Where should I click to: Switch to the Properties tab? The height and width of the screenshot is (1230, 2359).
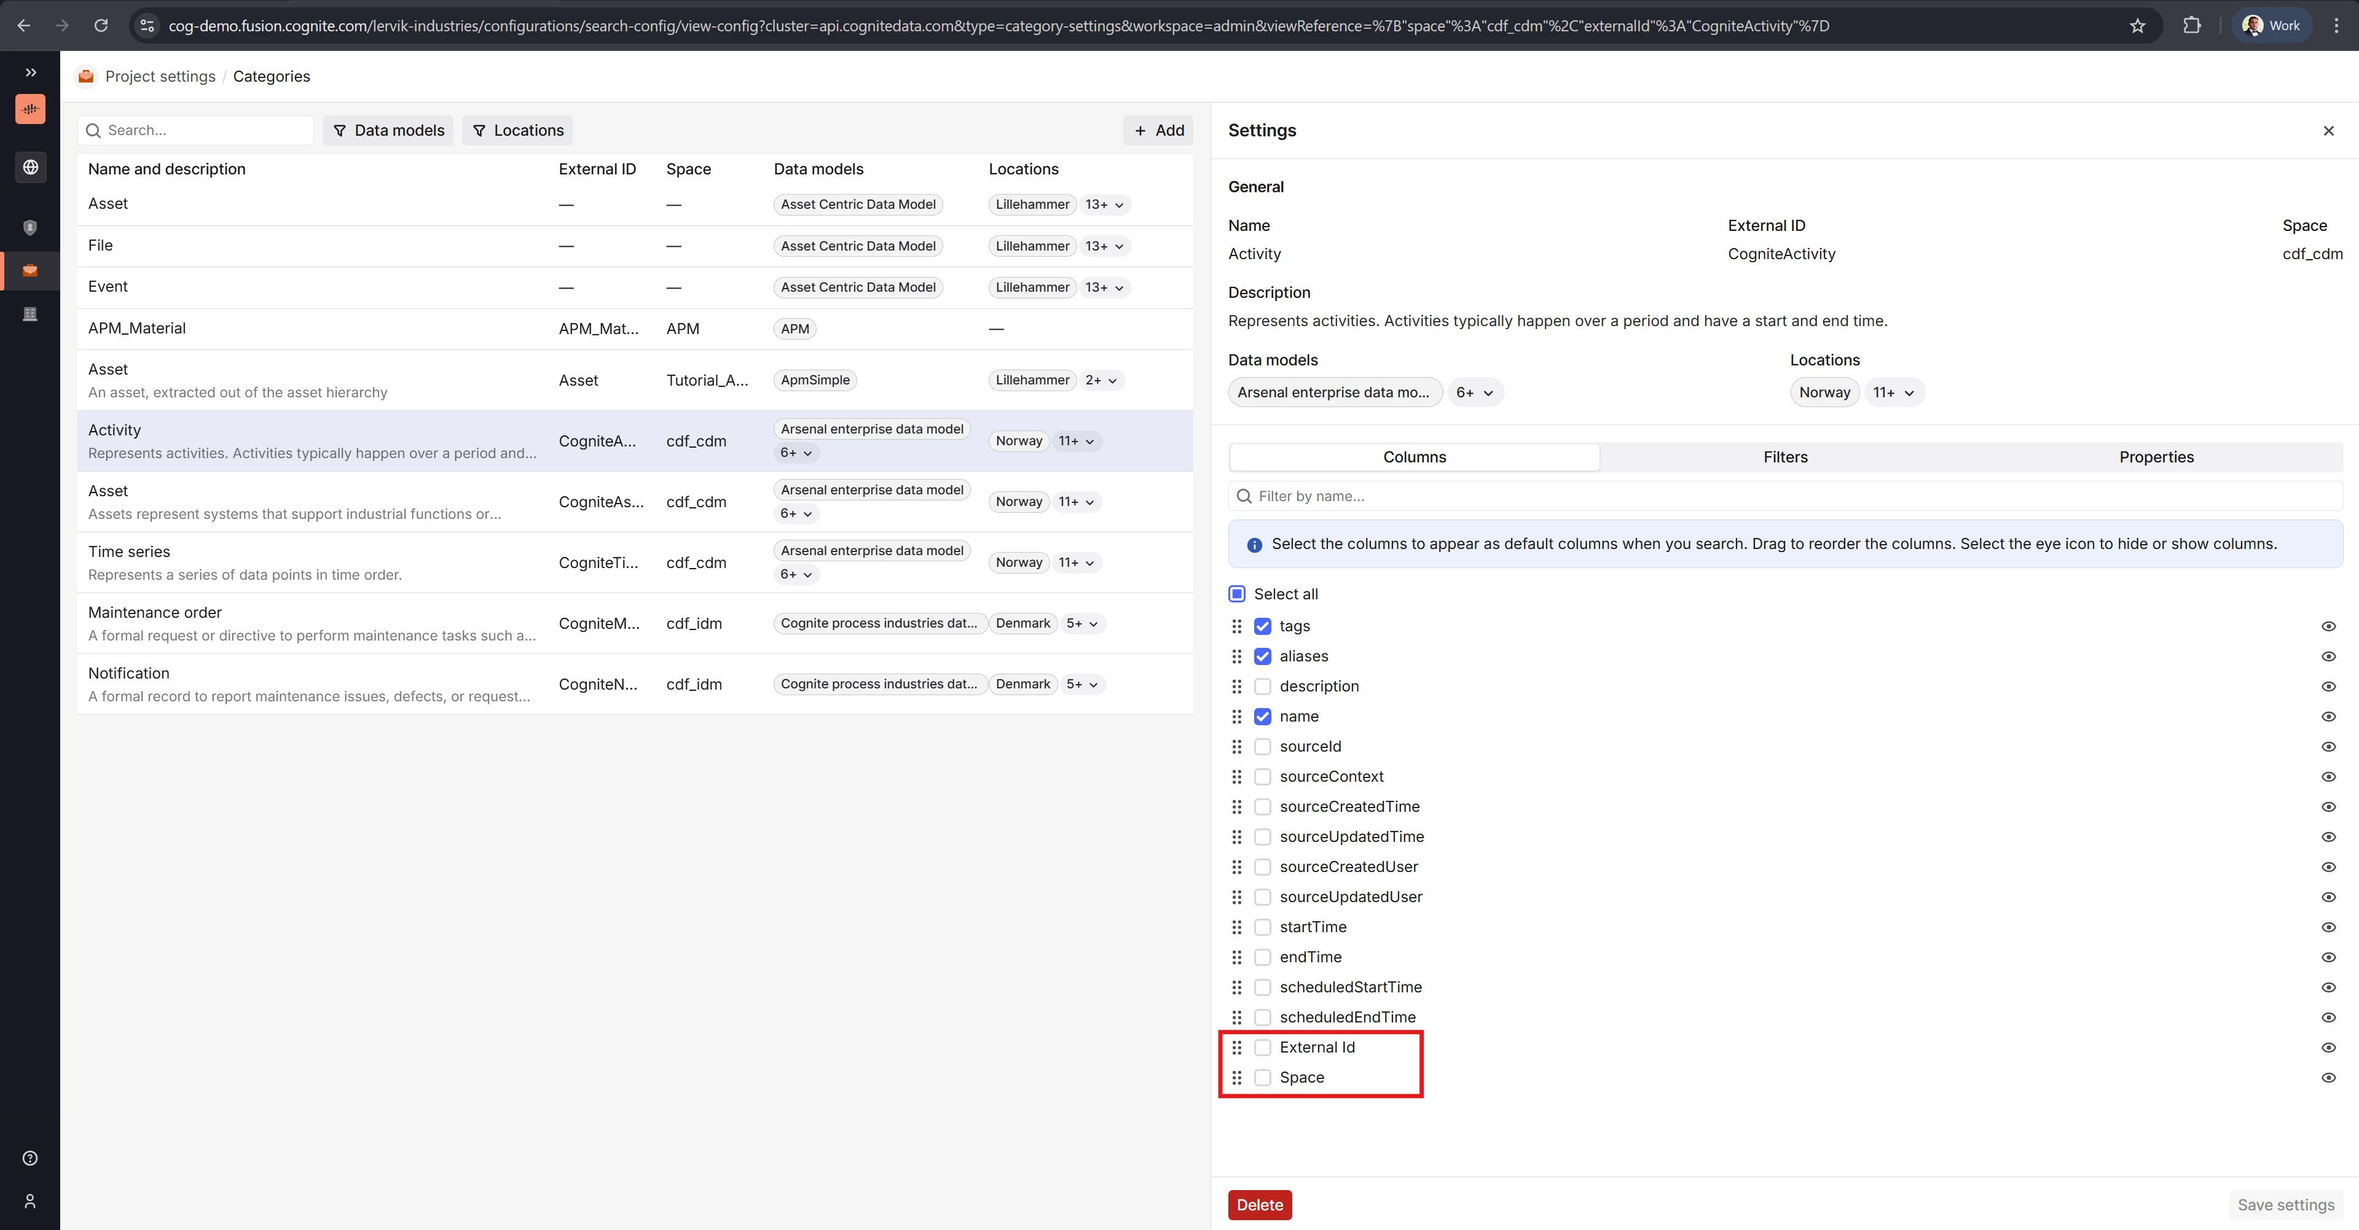(x=2156, y=457)
